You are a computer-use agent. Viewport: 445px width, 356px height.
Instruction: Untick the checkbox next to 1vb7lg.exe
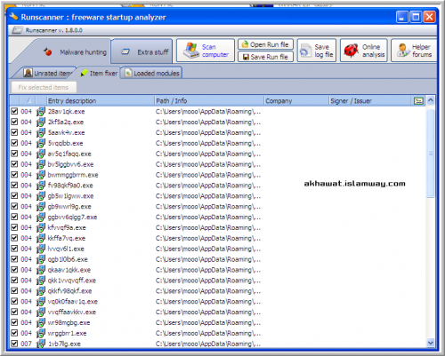click(x=14, y=344)
